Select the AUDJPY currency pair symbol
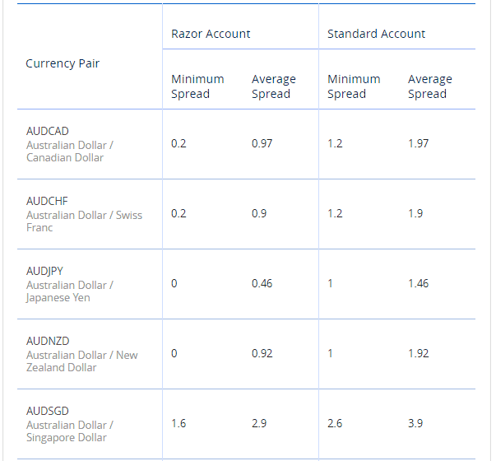The width and height of the screenshot is (496, 461). 44,272
